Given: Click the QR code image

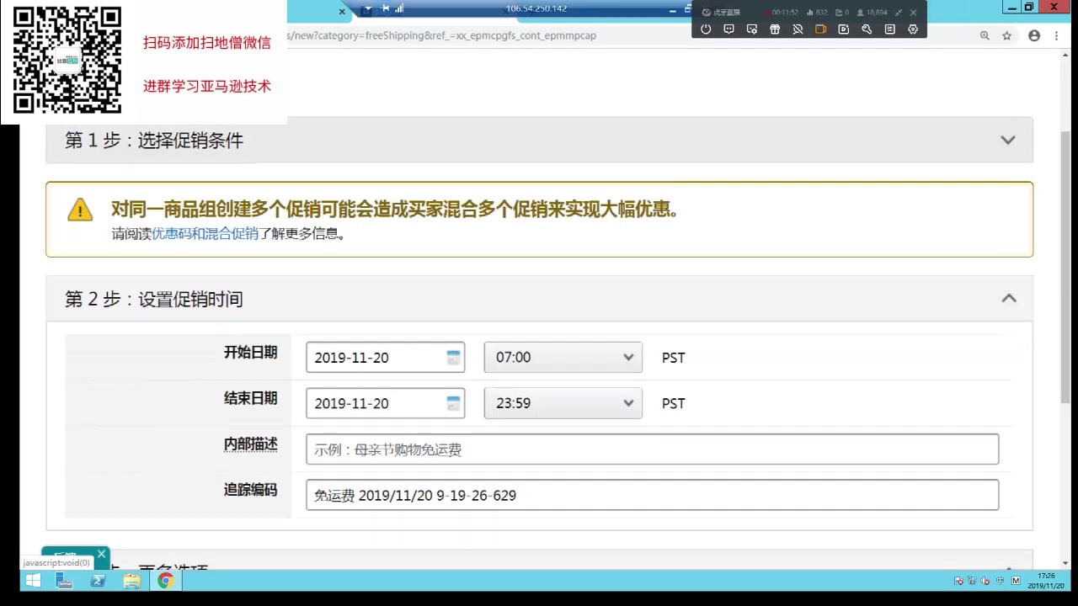Looking at the screenshot, I should [x=67, y=60].
